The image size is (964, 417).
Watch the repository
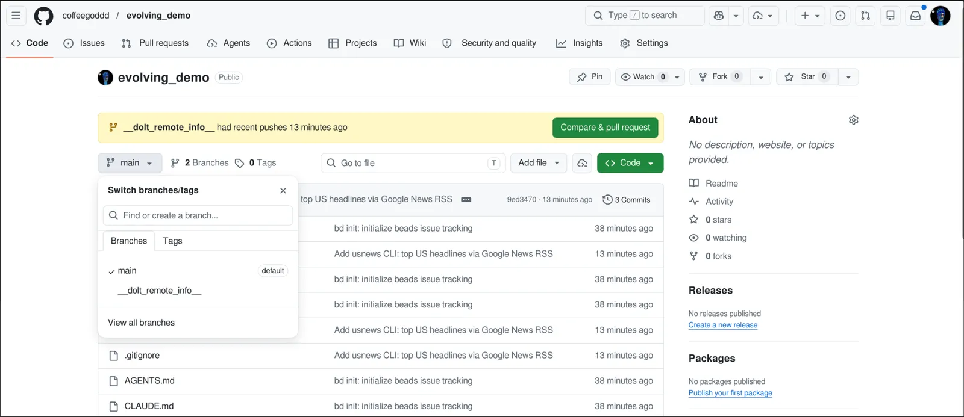[649, 77]
